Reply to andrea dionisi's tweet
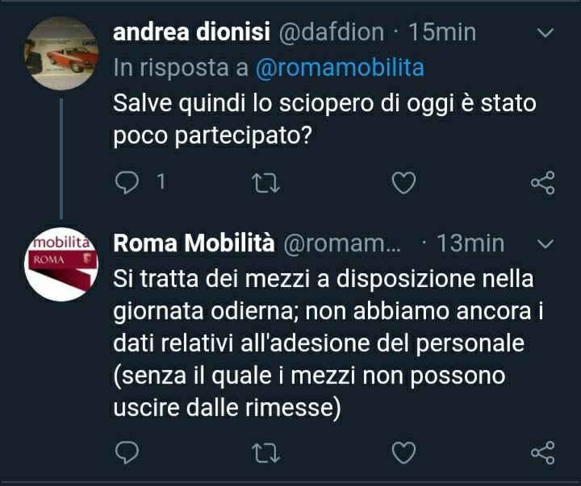 (x=129, y=183)
